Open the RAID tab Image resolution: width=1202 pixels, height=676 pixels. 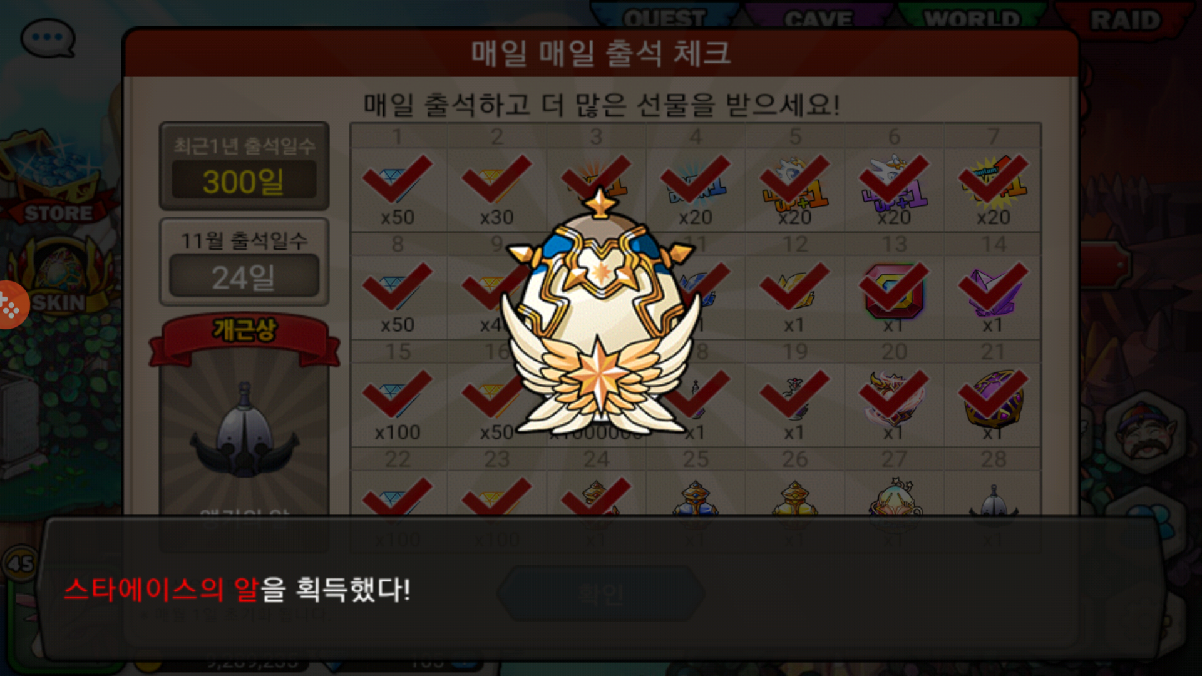point(1126,20)
